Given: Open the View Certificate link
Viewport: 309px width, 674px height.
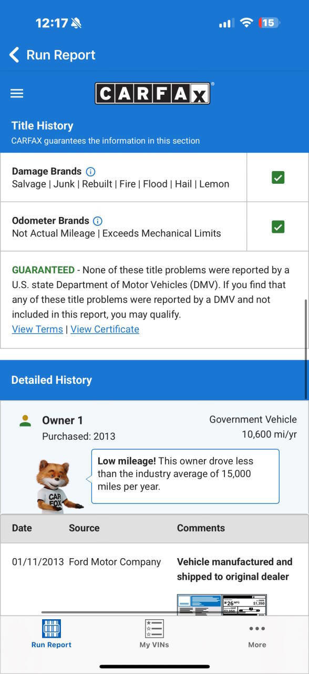Looking at the screenshot, I should coord(105,329).
